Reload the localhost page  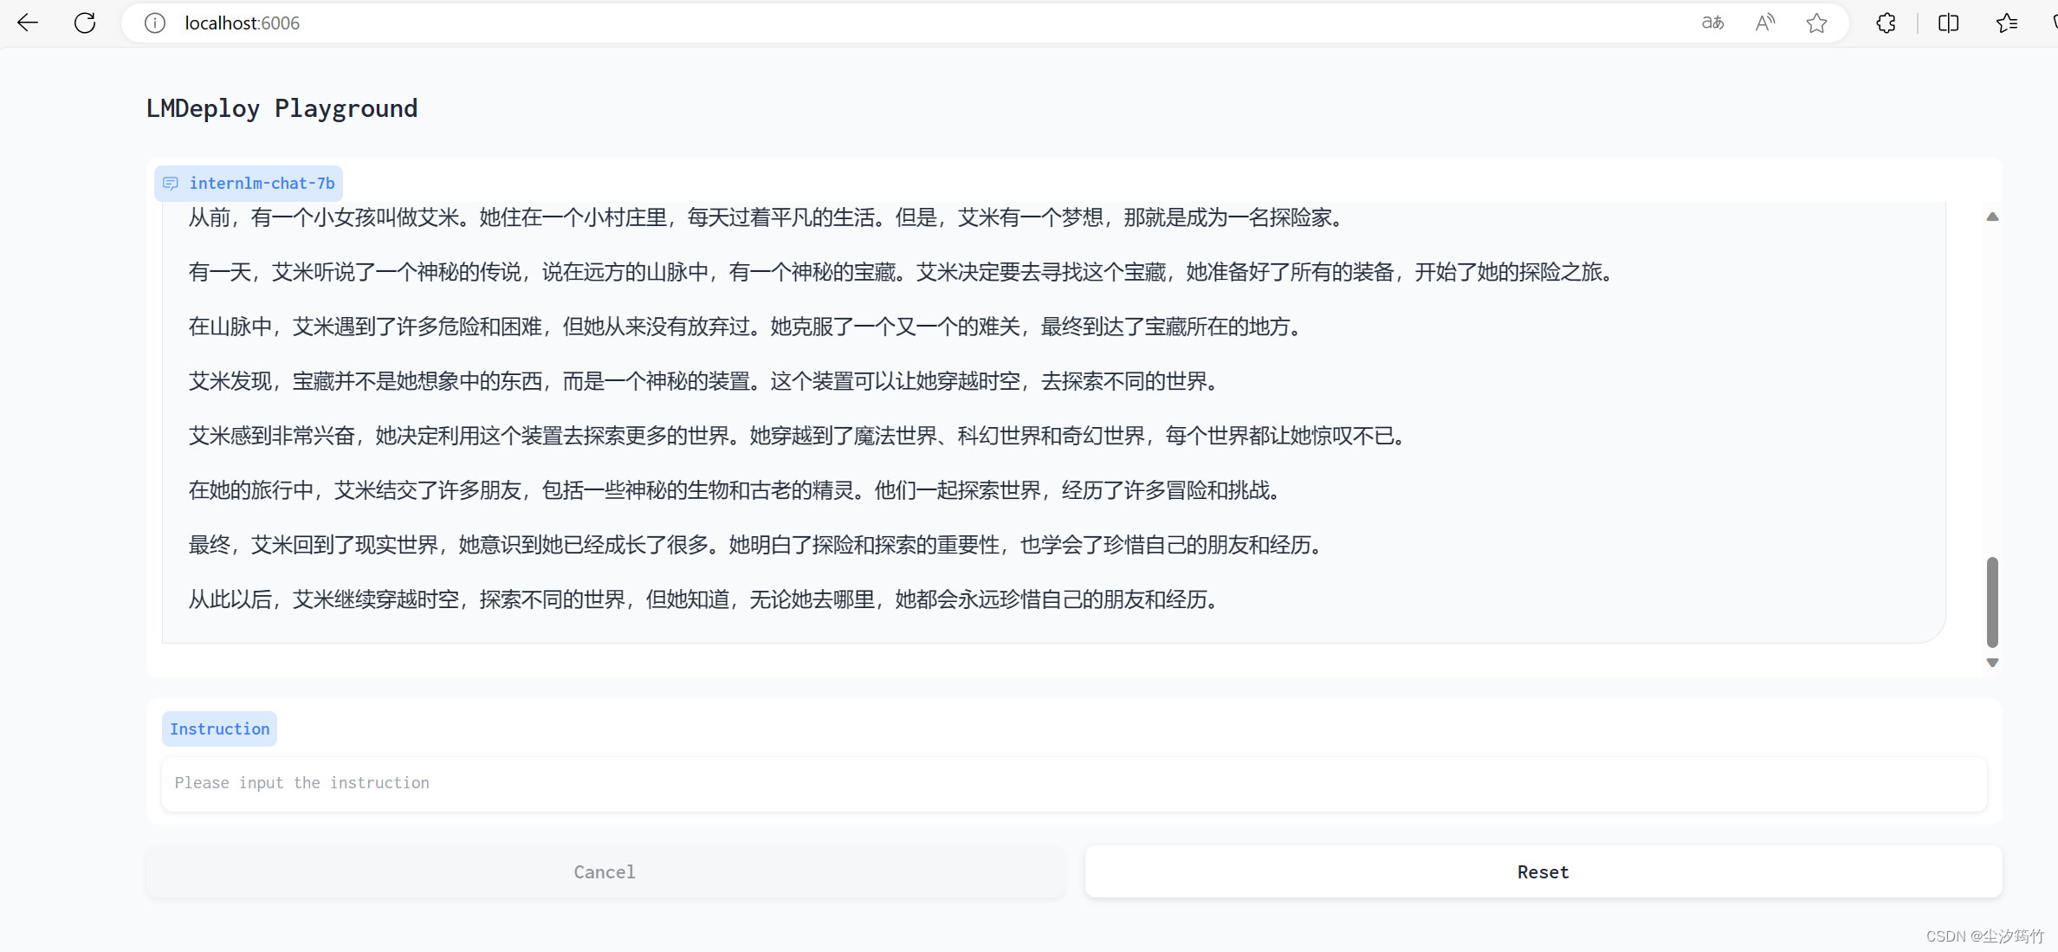point(85,23)
